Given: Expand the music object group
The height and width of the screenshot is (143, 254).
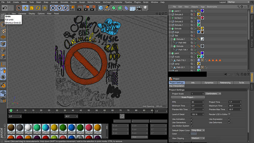Looking at the screenshot, I should pos(170,57).
